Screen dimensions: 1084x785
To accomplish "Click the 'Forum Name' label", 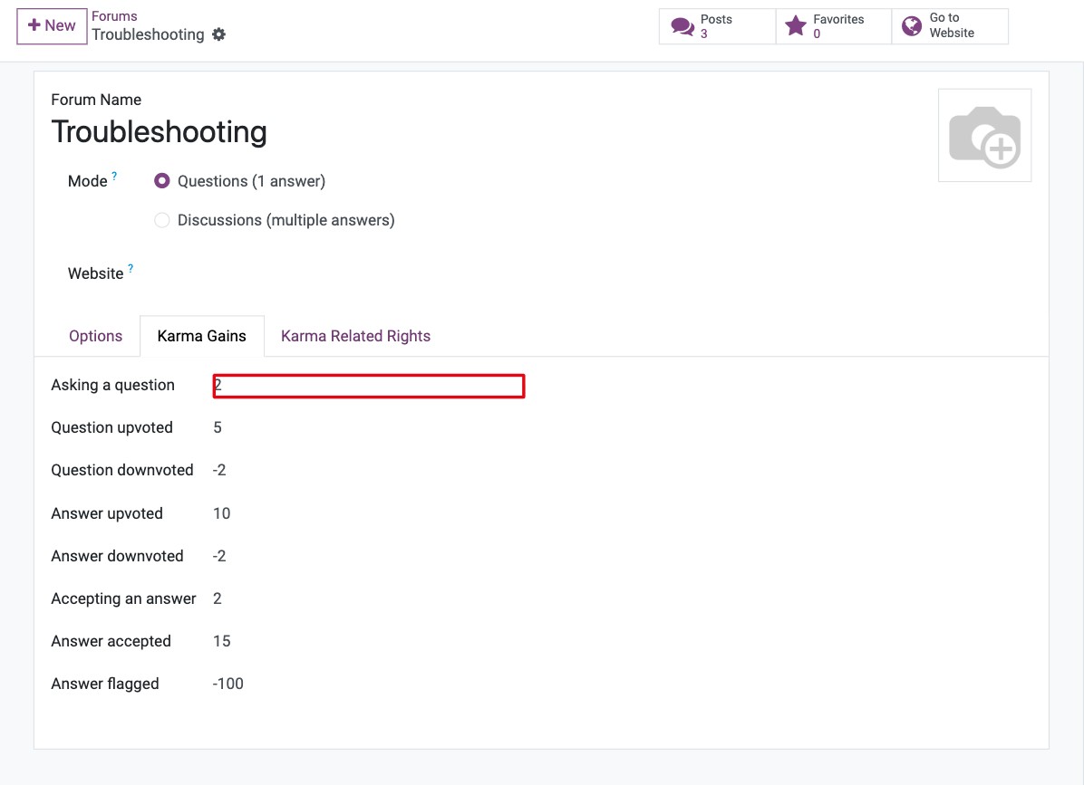I will (x=96, y=100).
